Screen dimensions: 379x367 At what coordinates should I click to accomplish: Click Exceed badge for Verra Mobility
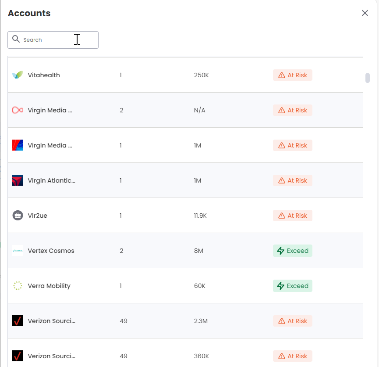293,286
